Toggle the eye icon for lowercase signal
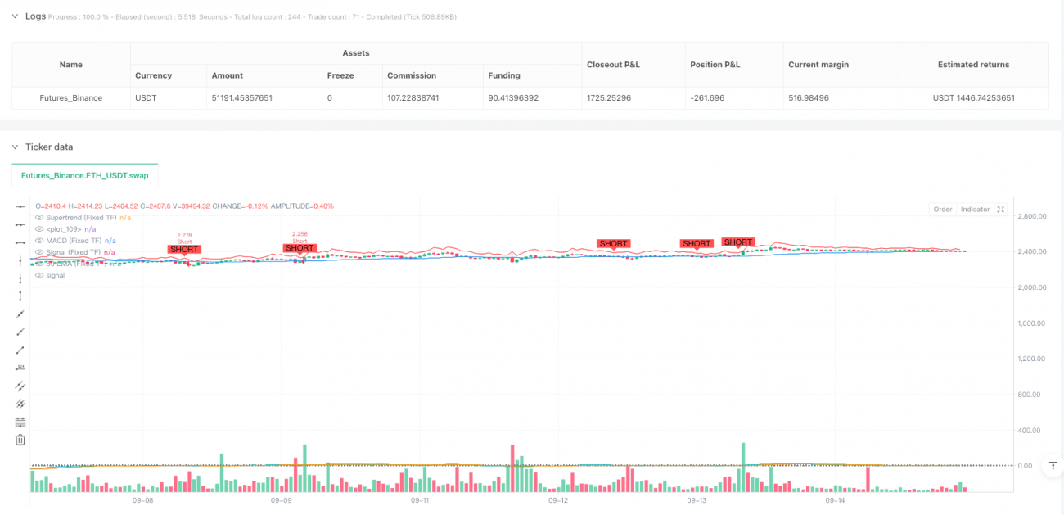The image size is (1064, 515). tap(38, 275)
